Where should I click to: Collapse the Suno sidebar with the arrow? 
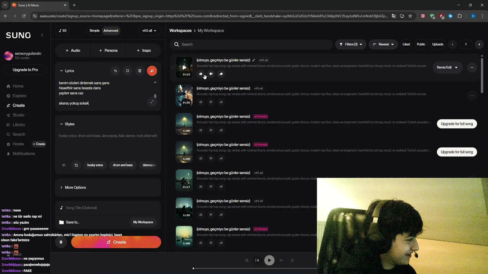pyautogui.click(x=42, y=35)
